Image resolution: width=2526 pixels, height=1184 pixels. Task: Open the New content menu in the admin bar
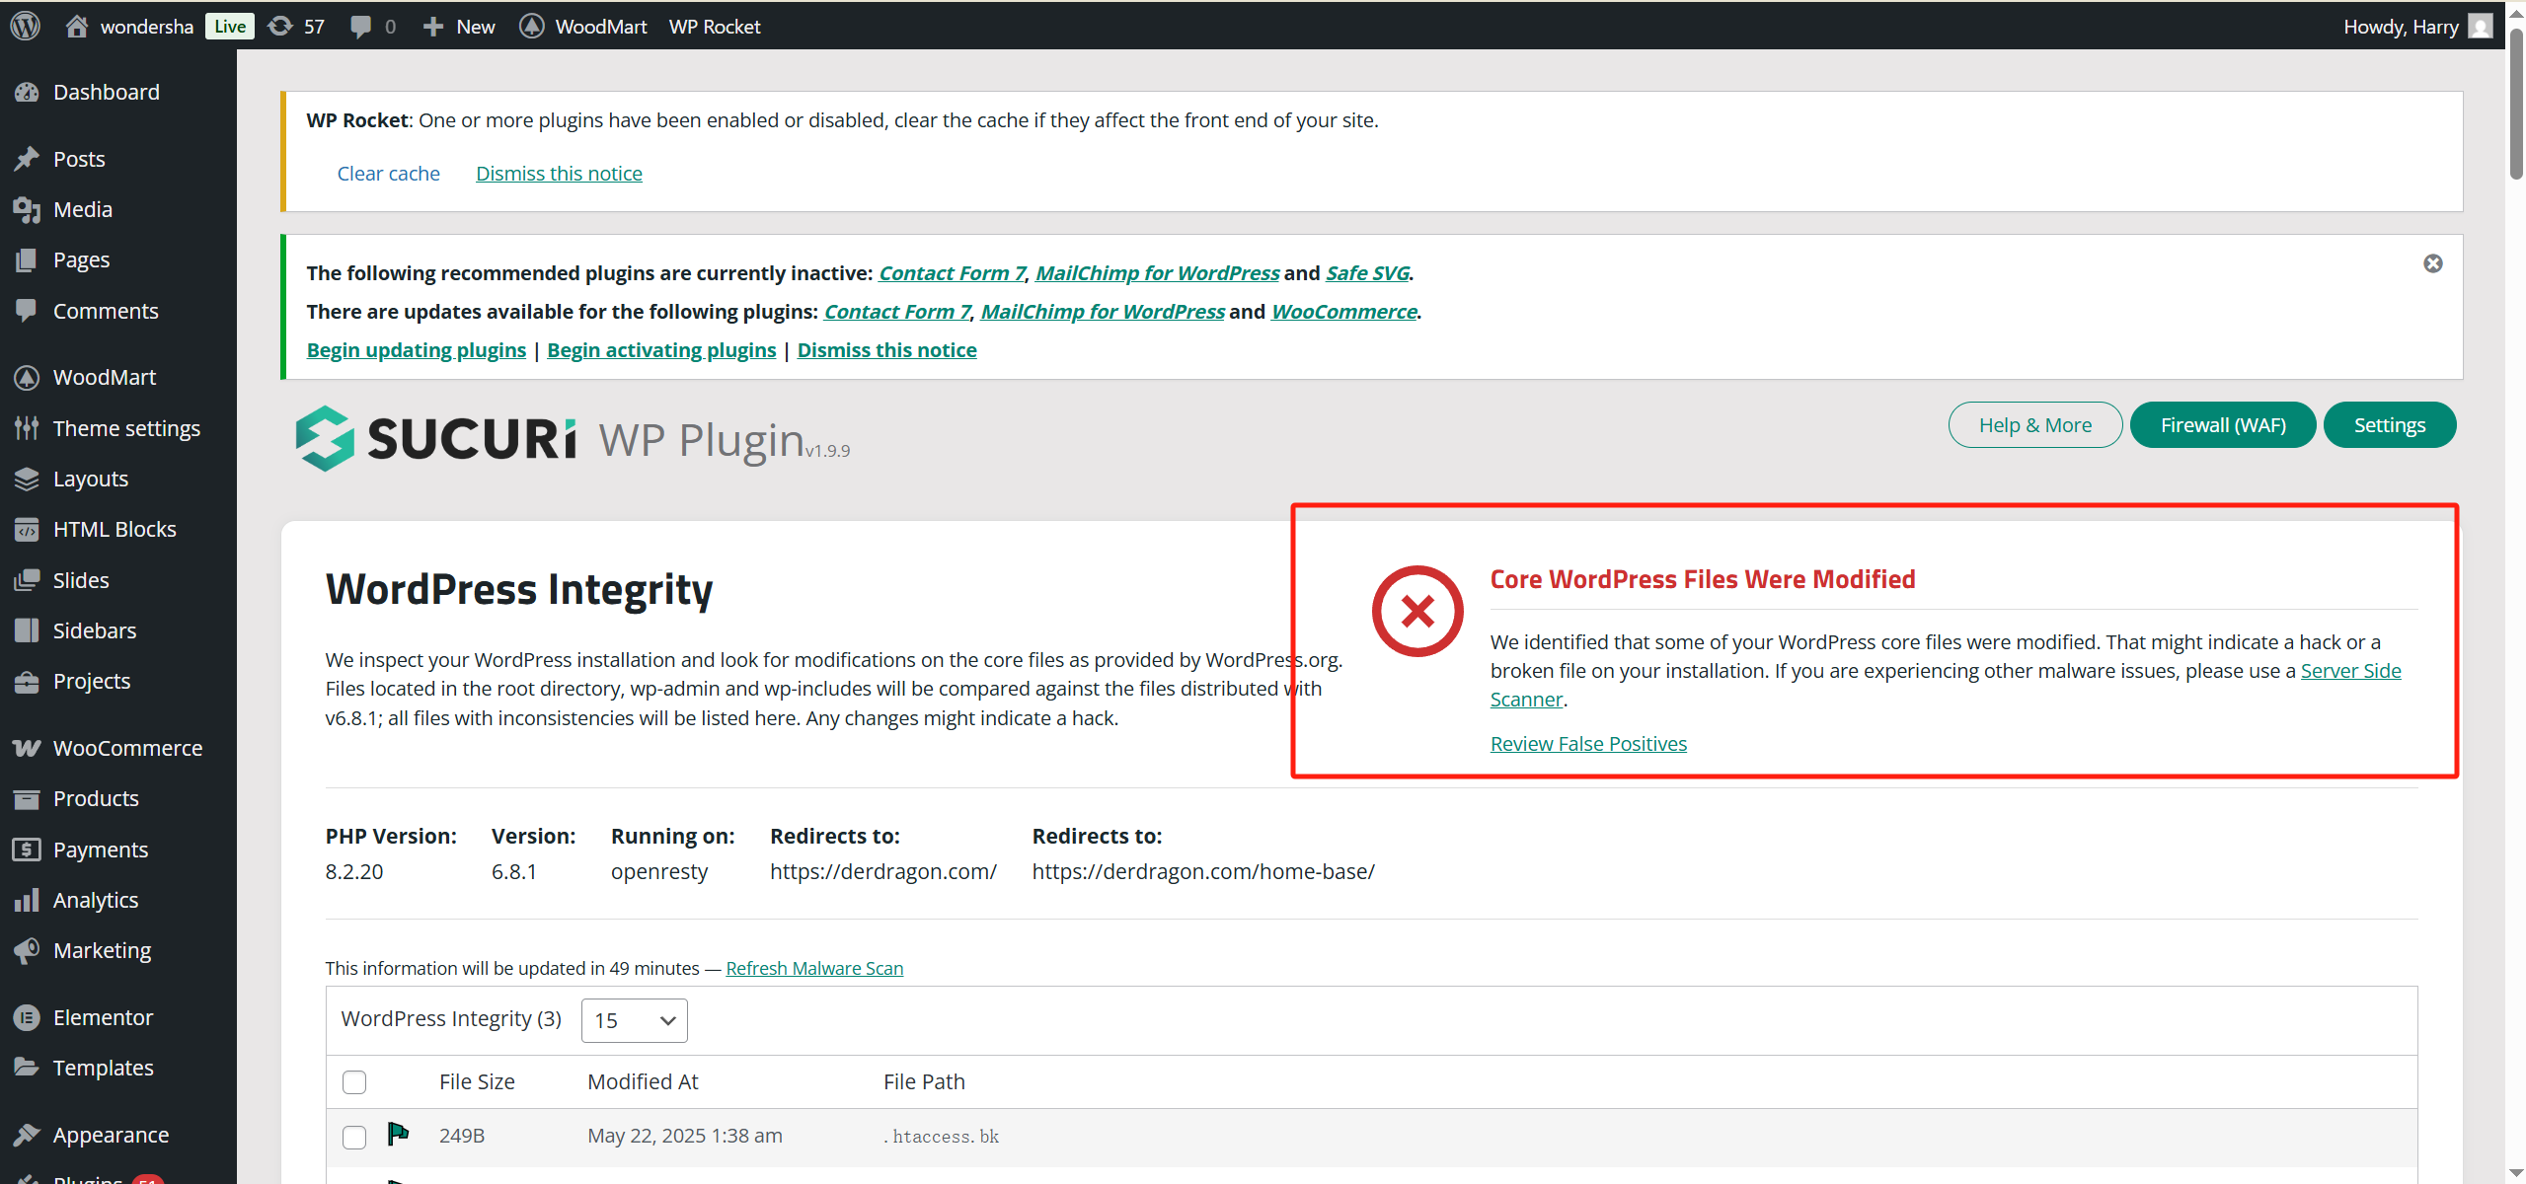tap(459, 27)
